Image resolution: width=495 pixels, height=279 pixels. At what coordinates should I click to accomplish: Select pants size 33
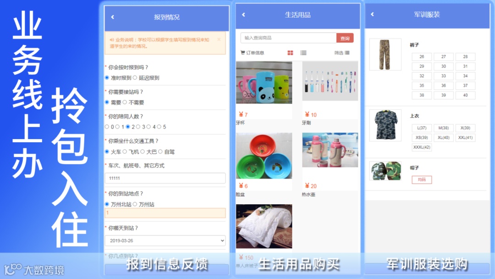click(x=444, y=76)
